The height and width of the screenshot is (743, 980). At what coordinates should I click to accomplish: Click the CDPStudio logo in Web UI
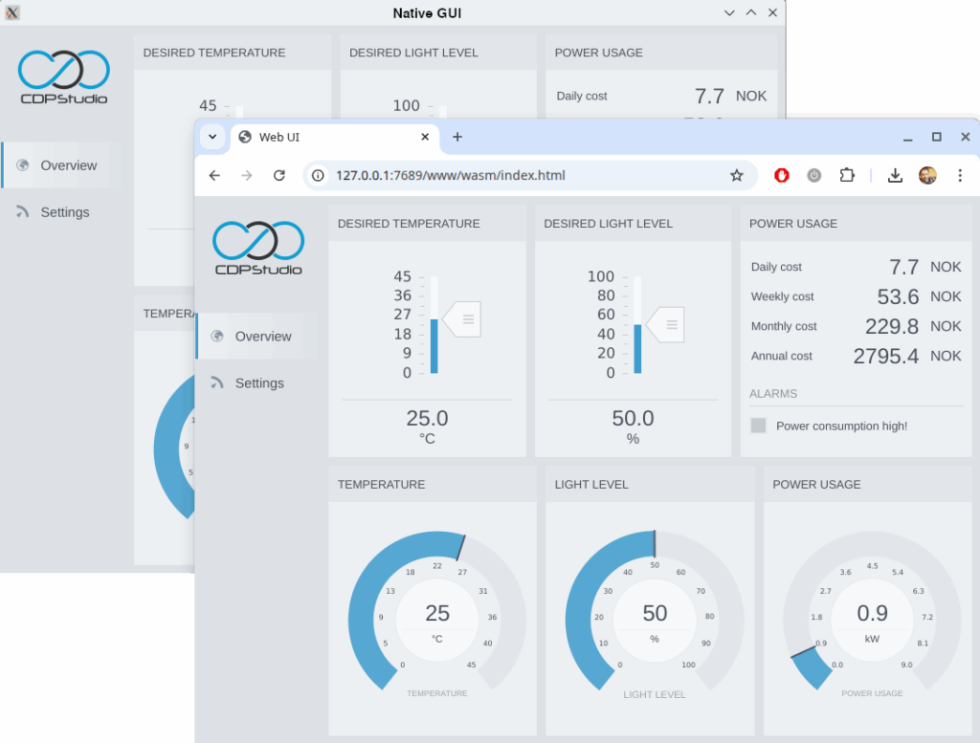(x=258, y=248)
